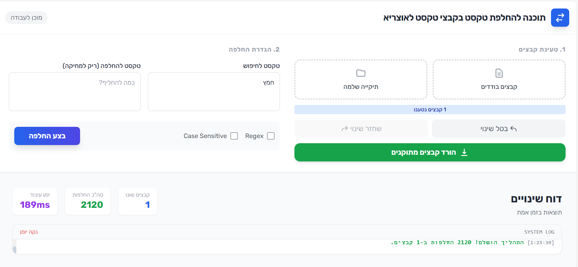Click the folder icon for whole-folder upload
Screen dimensions: 578x267
tap(361, 73)
